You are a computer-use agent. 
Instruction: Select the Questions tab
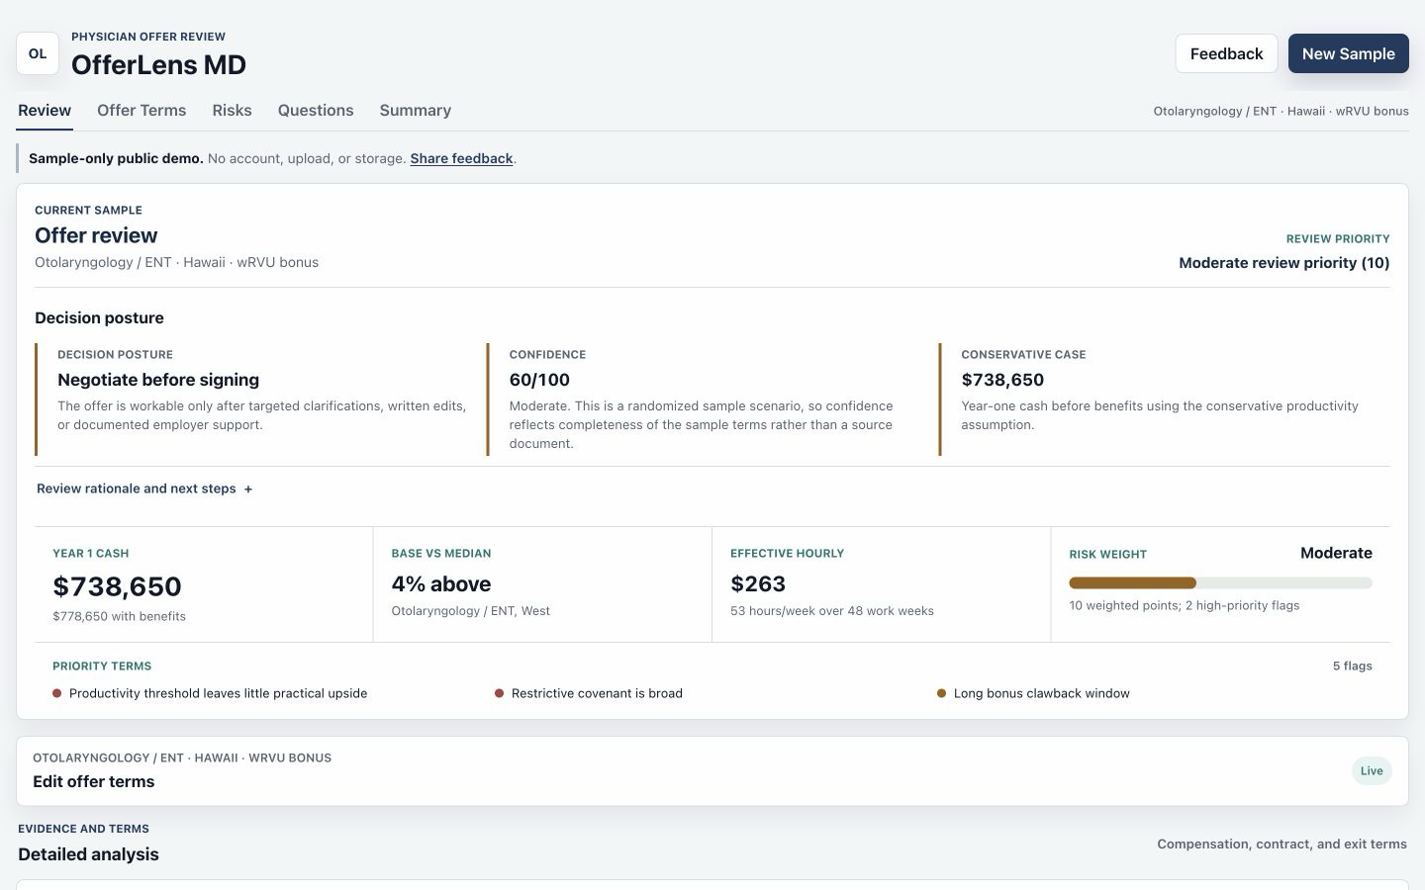coord(316,111)
